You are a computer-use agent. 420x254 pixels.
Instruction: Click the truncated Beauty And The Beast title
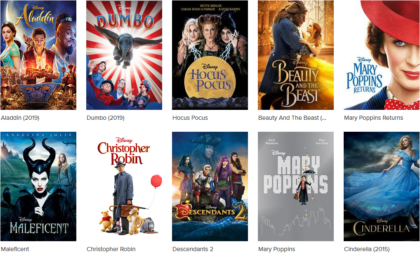pos(292,118)
